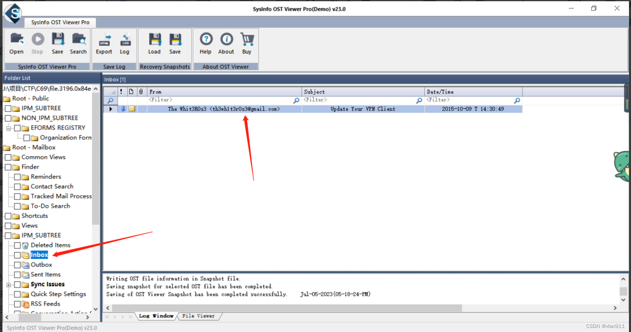631x332 pixels.
Task: Click log window scroll-up arrow
Action: pyautogui.click(x=623, y=279)
